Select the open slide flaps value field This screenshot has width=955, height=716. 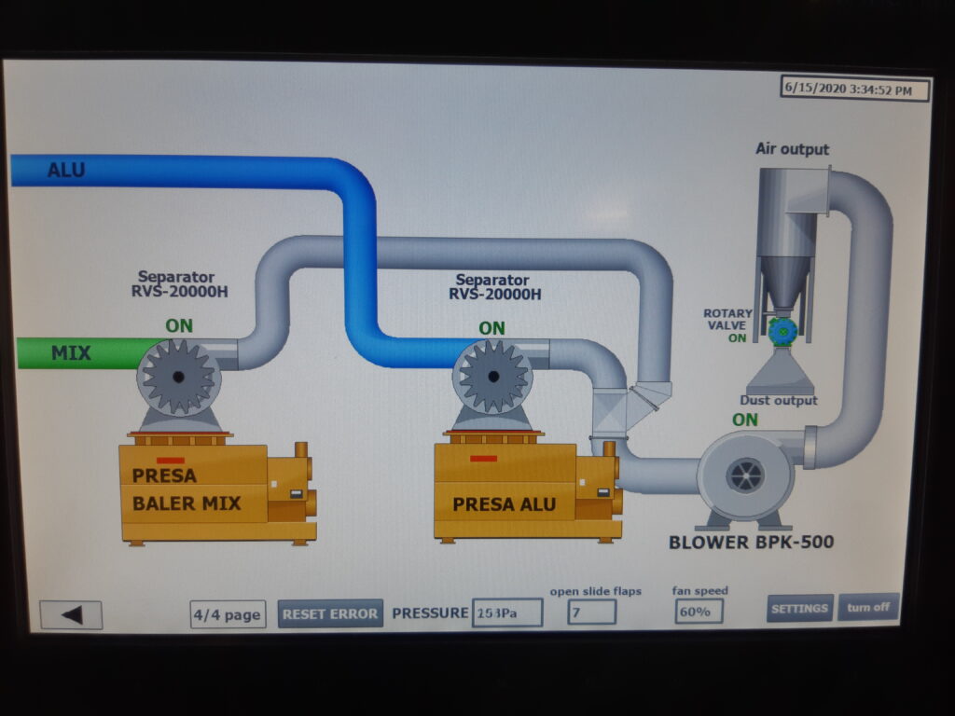[x=591, y=612]
